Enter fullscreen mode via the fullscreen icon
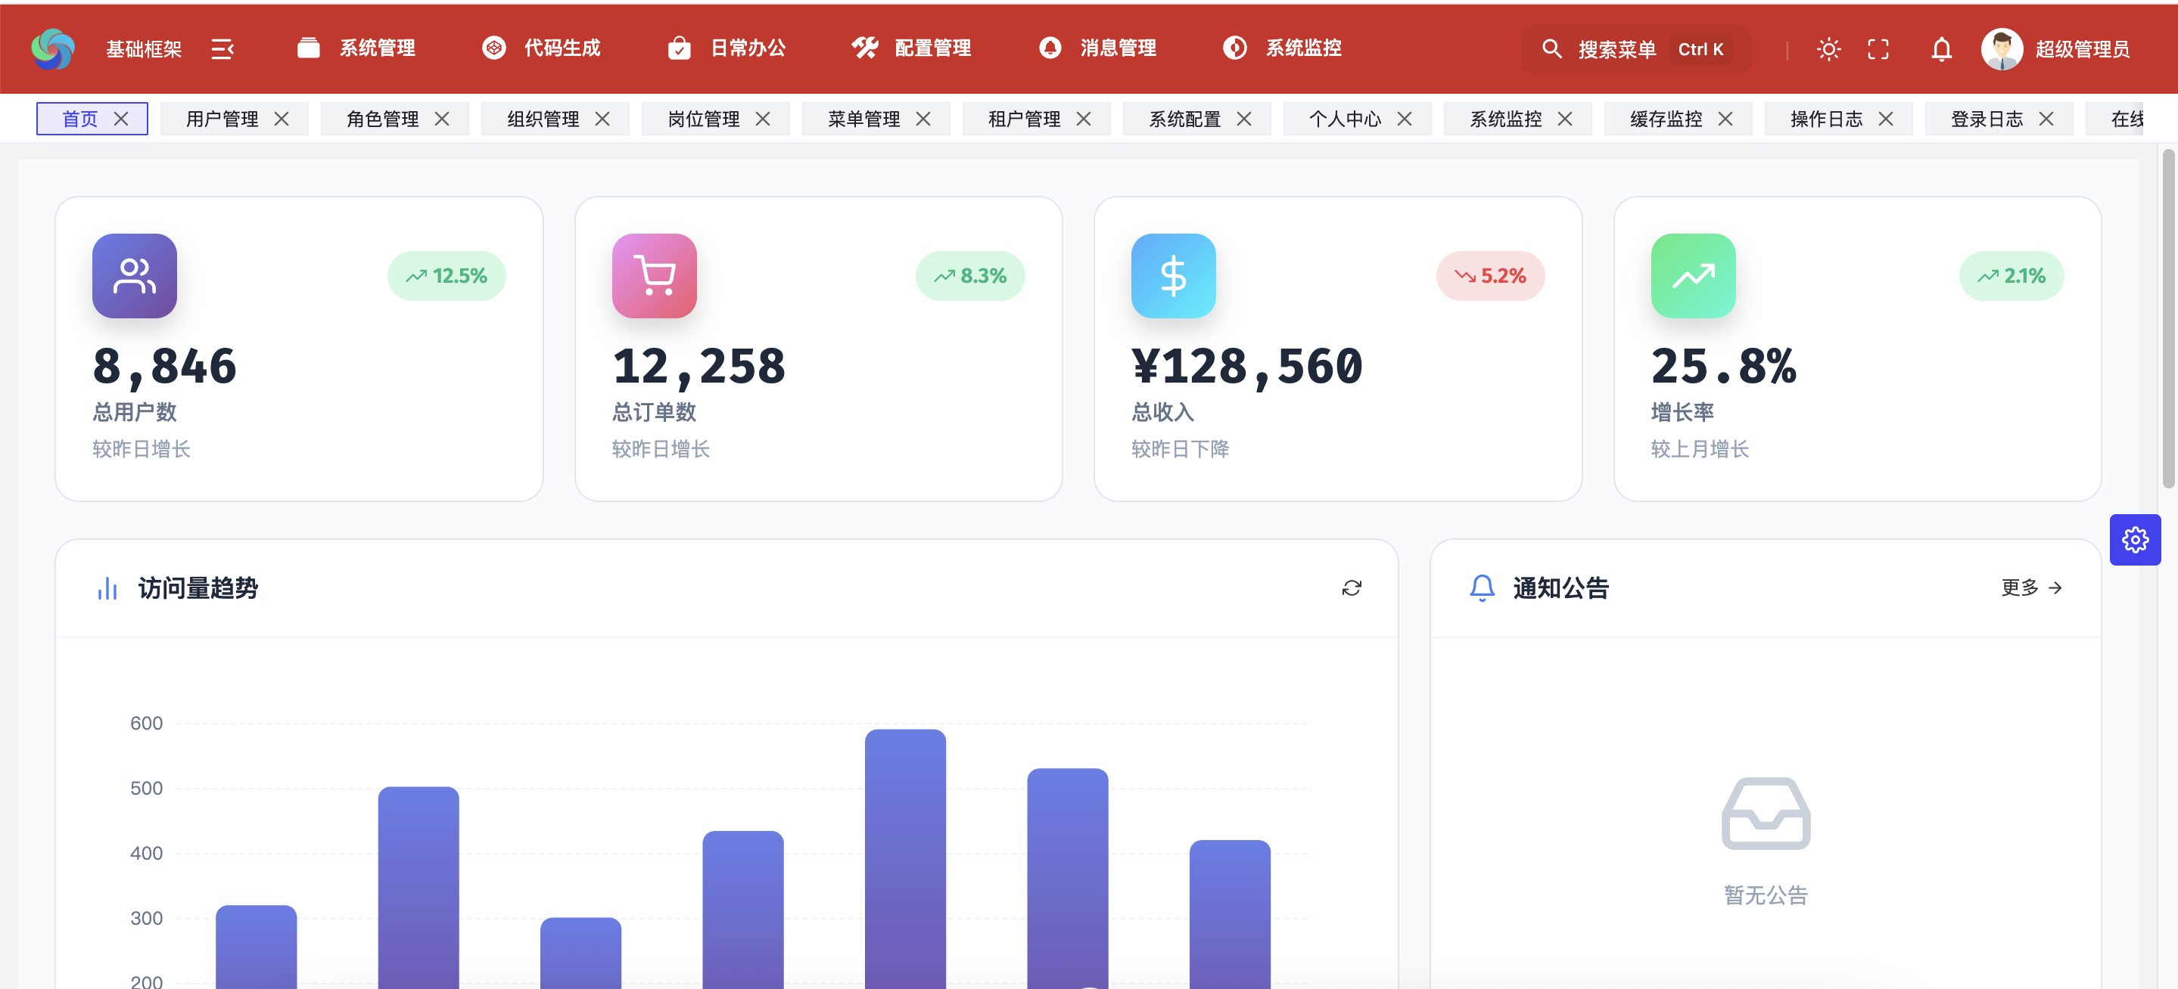 pos(1878,49)
